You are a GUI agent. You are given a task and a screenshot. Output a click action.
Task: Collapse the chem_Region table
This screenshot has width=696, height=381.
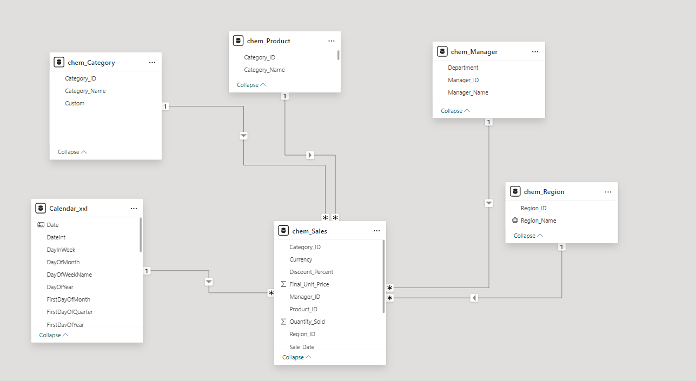coord(528,236)
